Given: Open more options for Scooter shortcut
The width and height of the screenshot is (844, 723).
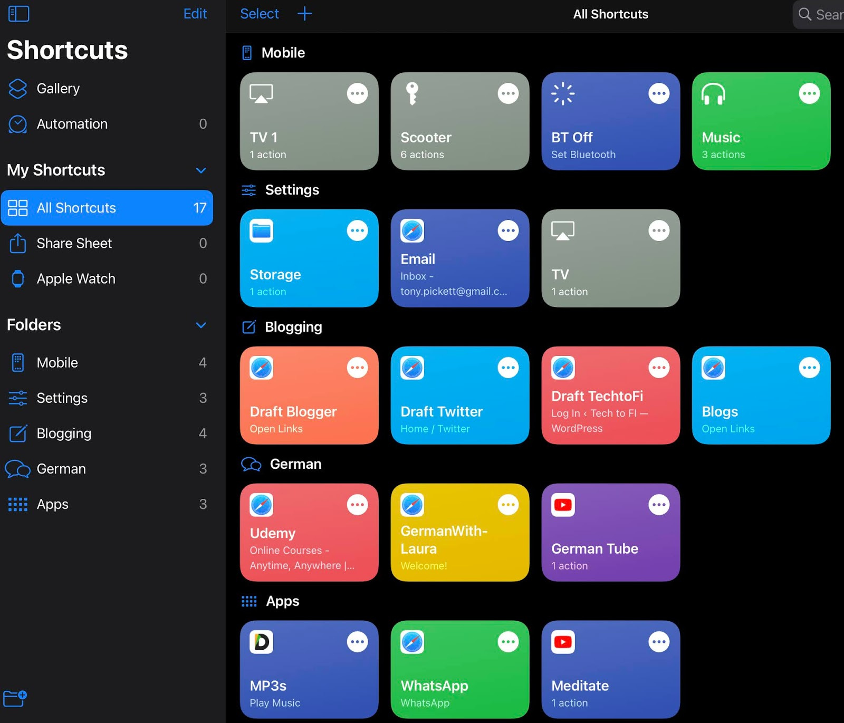Looking at the screenshot, I should 508,94.
